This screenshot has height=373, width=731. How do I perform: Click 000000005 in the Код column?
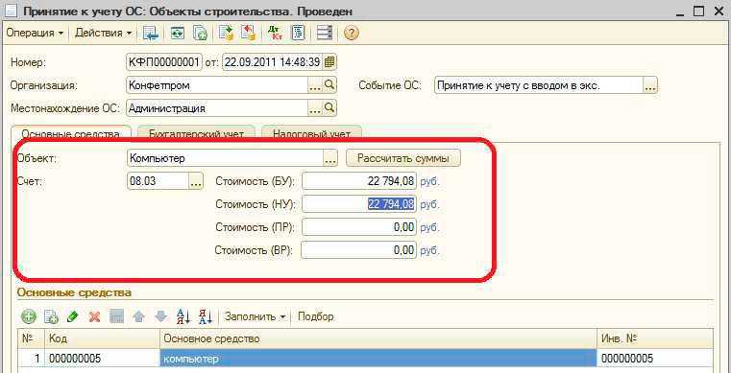pyautogui.click(x=102, y=359)
